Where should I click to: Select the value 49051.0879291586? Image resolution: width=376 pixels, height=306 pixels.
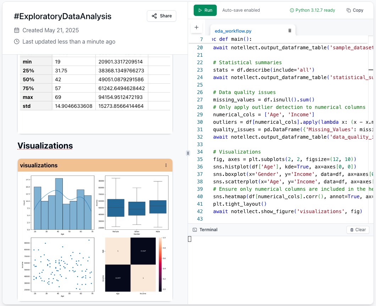pos(121,79)
